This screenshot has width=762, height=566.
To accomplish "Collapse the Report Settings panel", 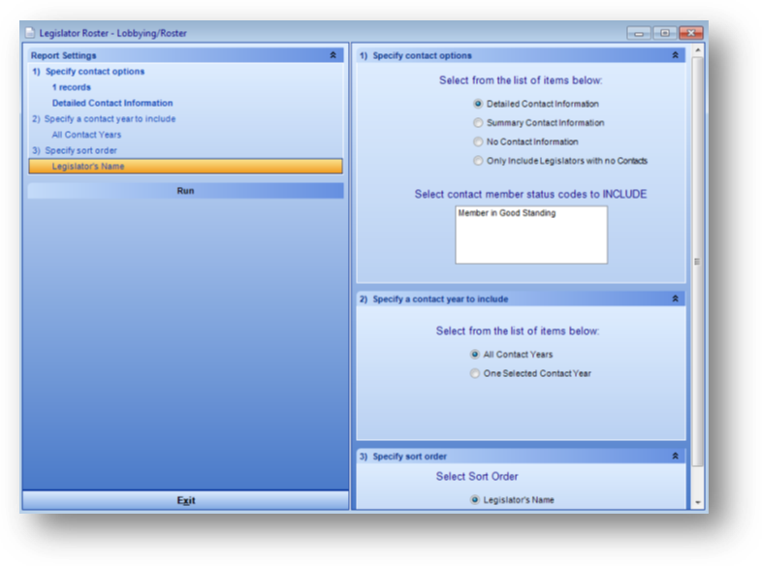I will point(333,56).
